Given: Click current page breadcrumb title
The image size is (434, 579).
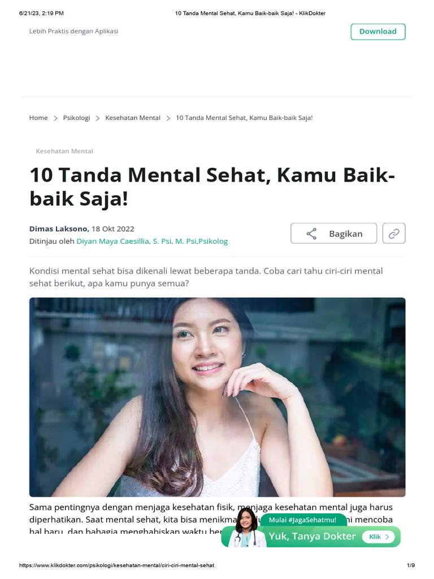Looking at the screenshot, I should tap(244, 118).
